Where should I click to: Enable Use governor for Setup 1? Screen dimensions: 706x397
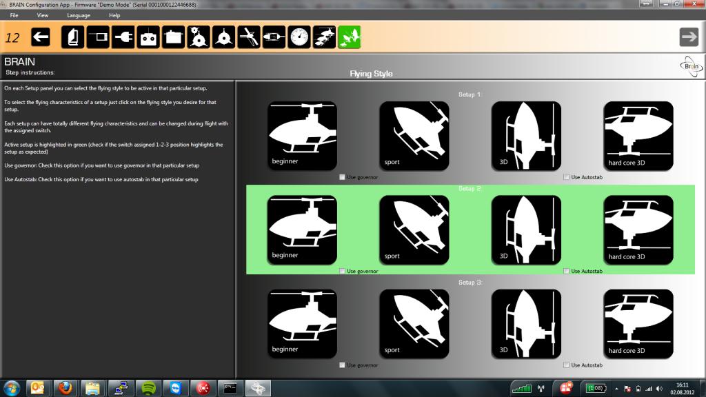(x=343, y=177)
